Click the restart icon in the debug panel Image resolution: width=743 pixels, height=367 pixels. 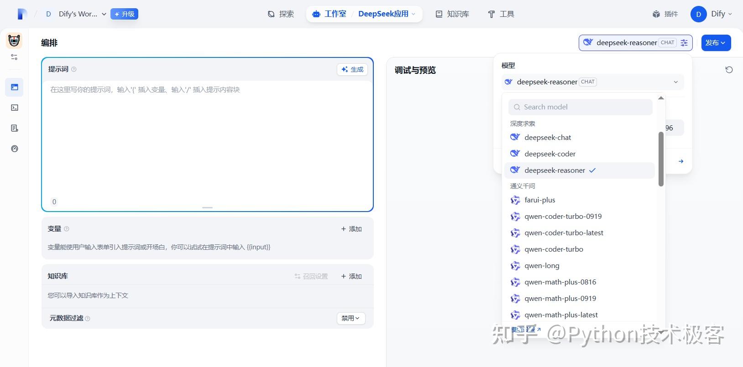coord(729,70)
